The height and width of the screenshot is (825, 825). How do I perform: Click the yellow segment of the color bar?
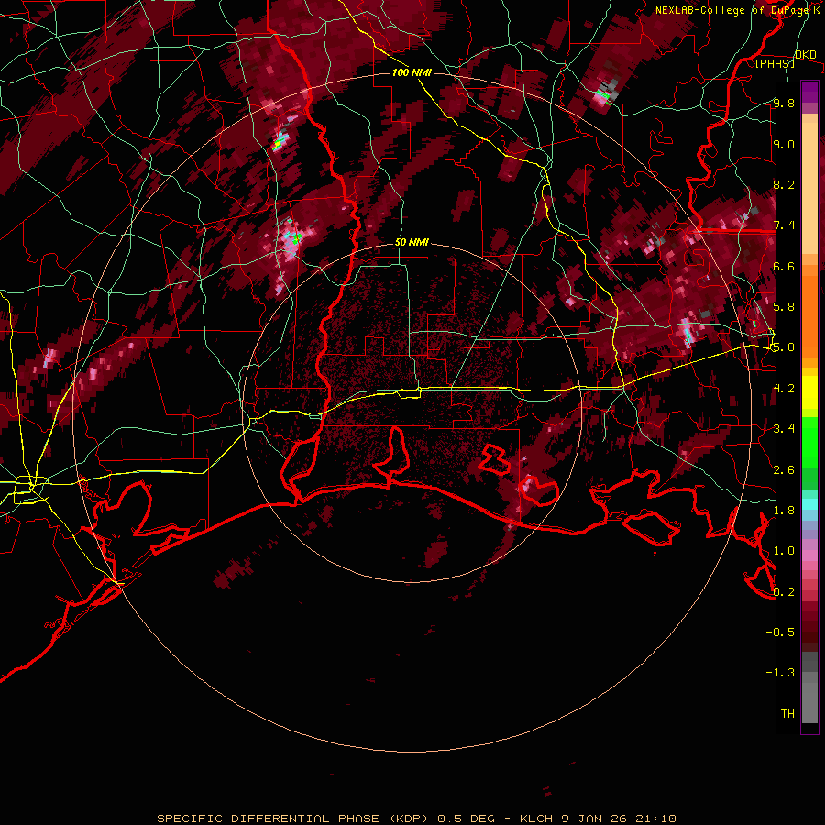point(809,392)
